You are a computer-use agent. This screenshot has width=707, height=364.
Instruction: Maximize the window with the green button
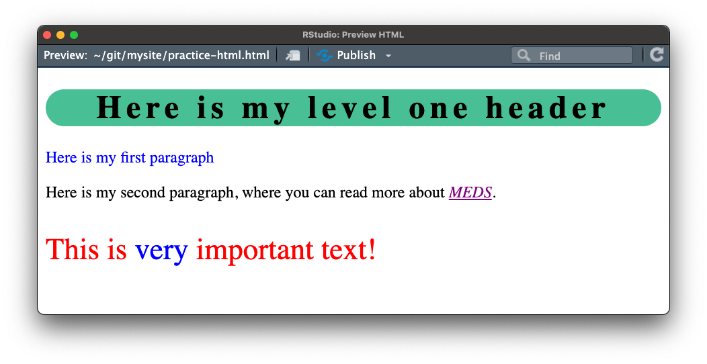[74, 35]
